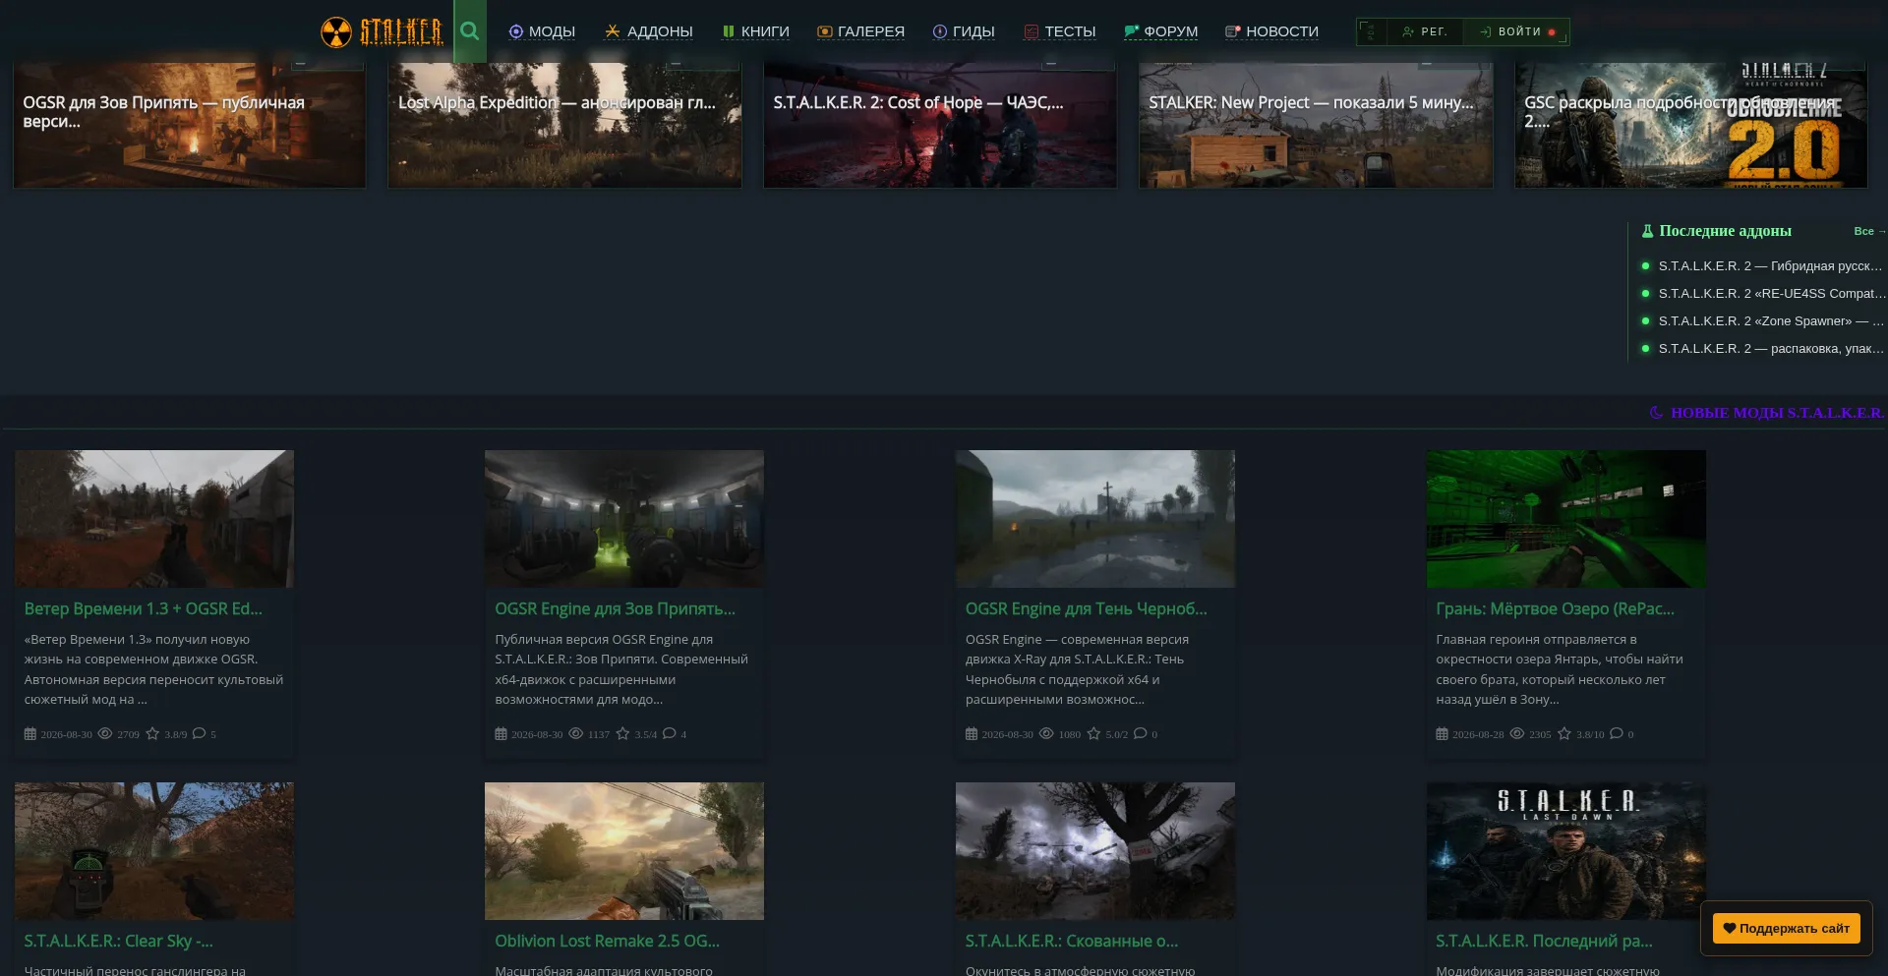Click the Oblivion Lost Remake screenshot thumbnail

pyautogui.click(x=624, y=851)
